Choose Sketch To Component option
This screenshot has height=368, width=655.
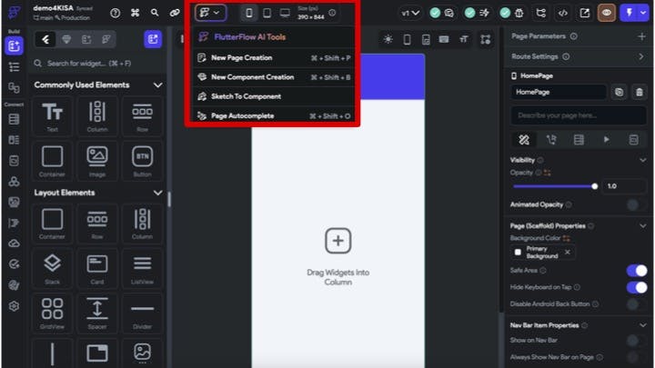274,96
